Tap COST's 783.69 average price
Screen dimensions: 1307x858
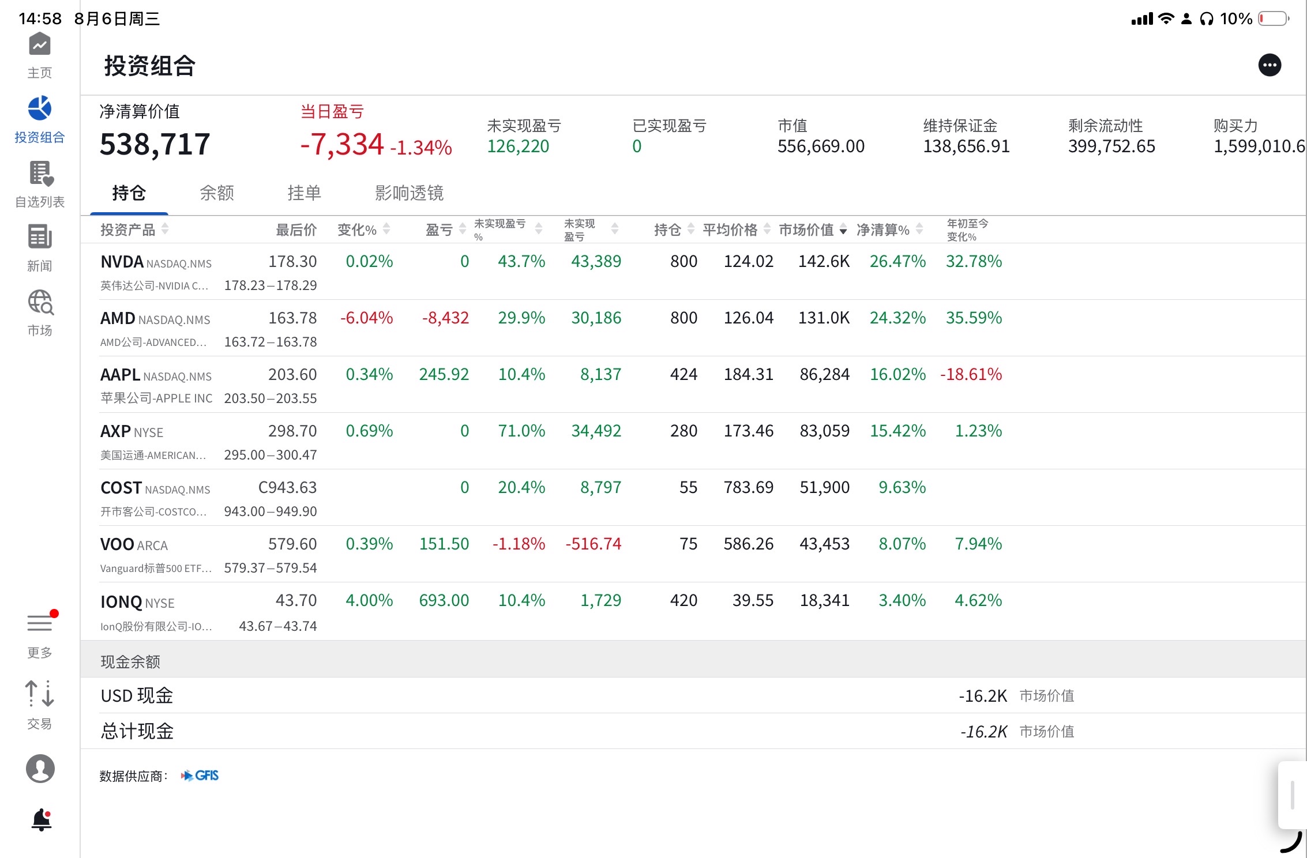coord(749,487)
